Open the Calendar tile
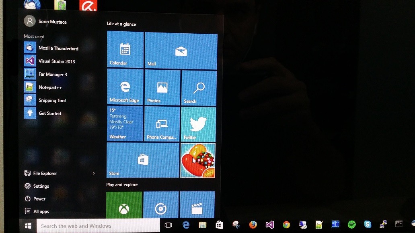 pos(125,50)
